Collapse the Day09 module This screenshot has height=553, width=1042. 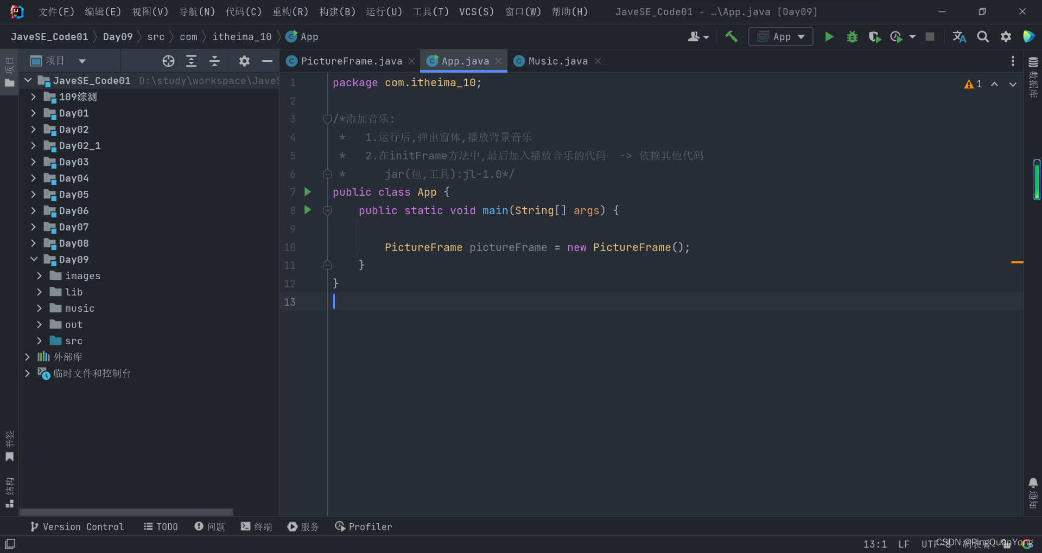pyautogui.click(x=34, y=259)
